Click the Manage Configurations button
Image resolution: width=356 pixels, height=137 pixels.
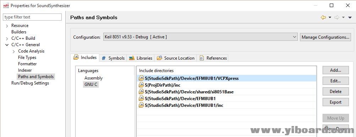click(x=325, y=37)
